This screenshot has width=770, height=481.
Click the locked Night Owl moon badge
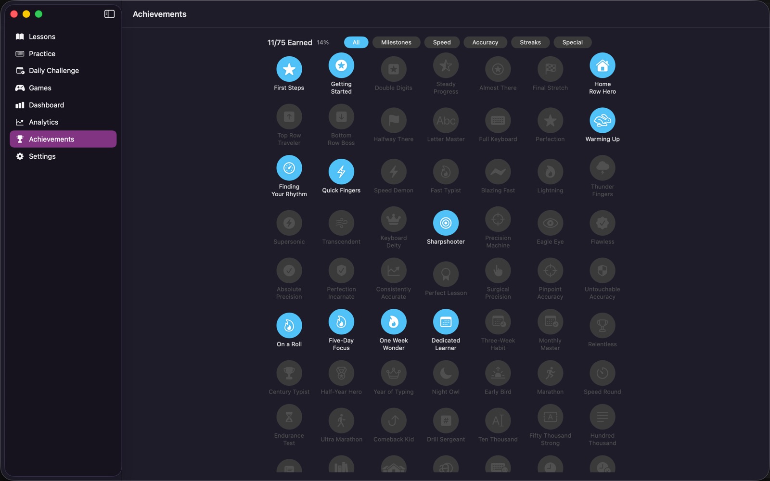(x=446, y=373)
